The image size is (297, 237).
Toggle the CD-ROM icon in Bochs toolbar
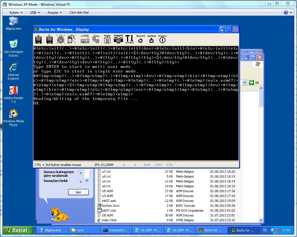pyautogui.click(x=61, y=39)
